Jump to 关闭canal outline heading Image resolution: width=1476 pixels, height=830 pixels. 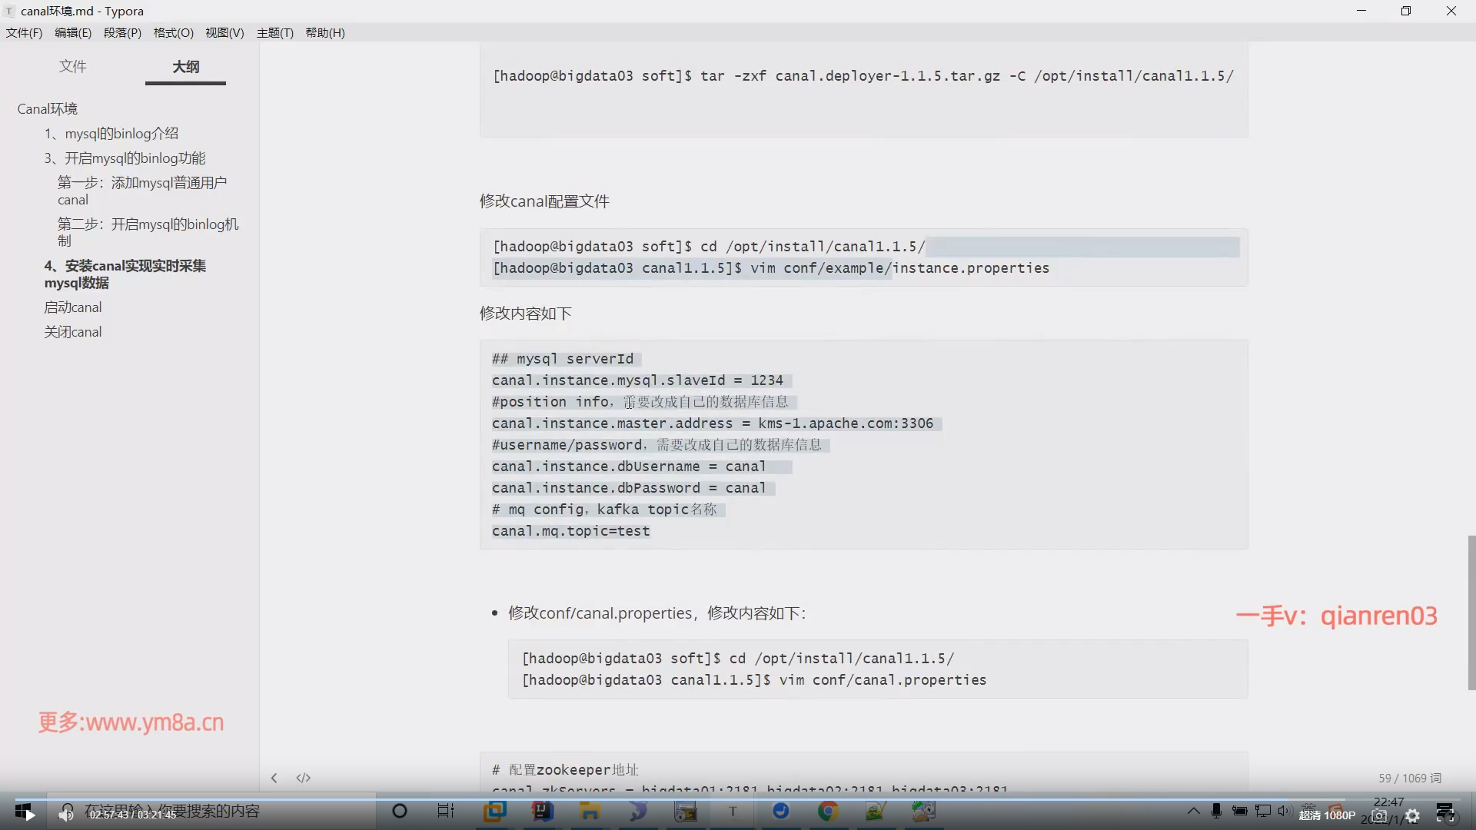(x=73, y=332)
